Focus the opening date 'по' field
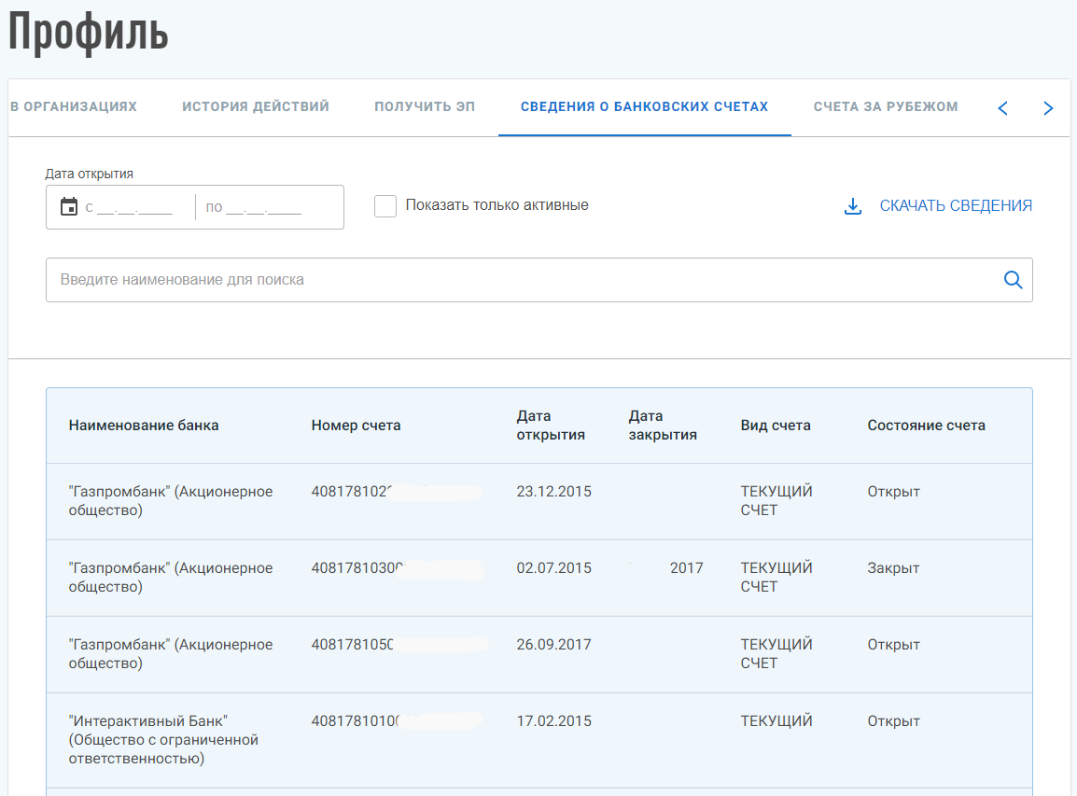This screenshot has width=1077, height=796. [x=254, y=207]
